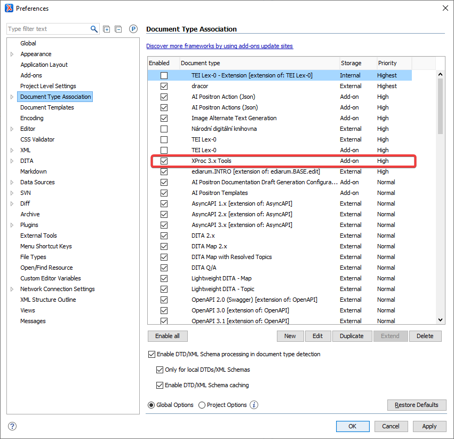Click the Enable all button

click(168, 336)
